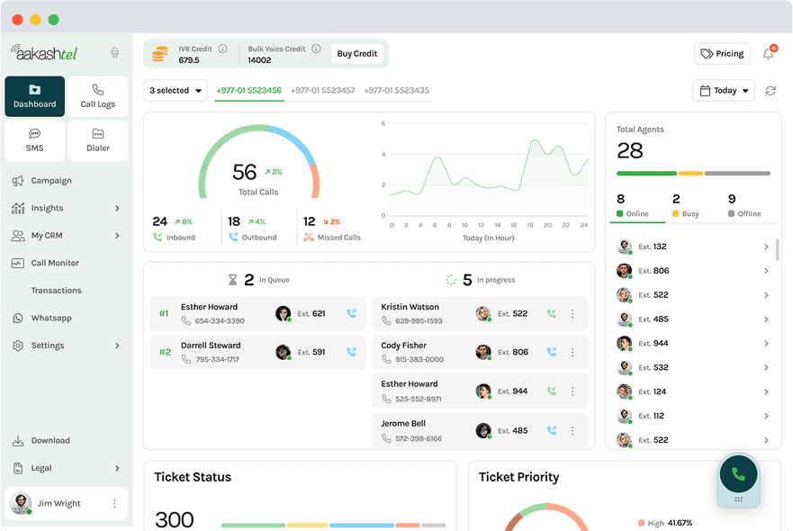
Task: Open Call Logs from the sidebar
Action: click(98, 96)
